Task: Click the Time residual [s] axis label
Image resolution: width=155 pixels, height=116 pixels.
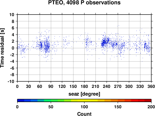Action: (2, 48)
